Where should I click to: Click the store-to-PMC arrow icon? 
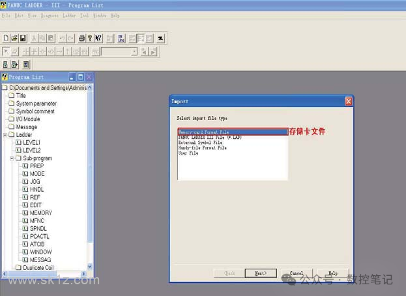click(14, 65)
